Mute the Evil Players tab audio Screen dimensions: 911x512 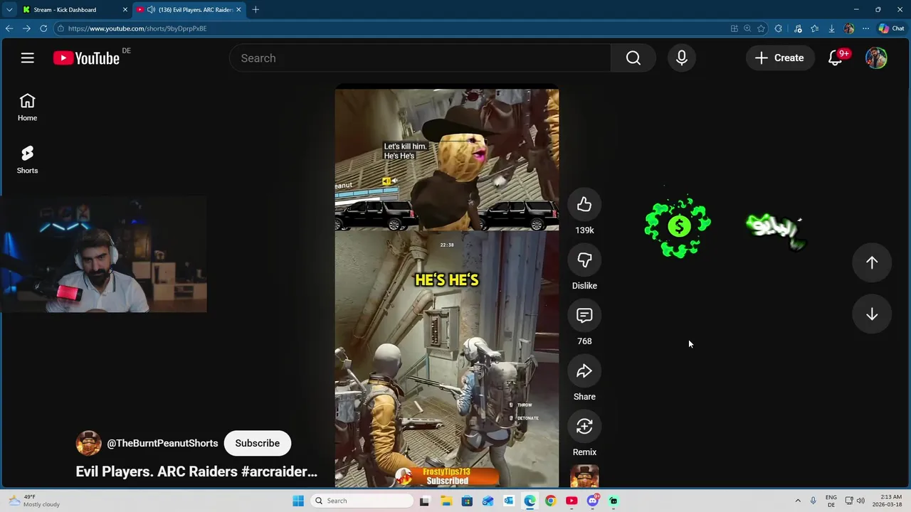[x=151, y=10]
